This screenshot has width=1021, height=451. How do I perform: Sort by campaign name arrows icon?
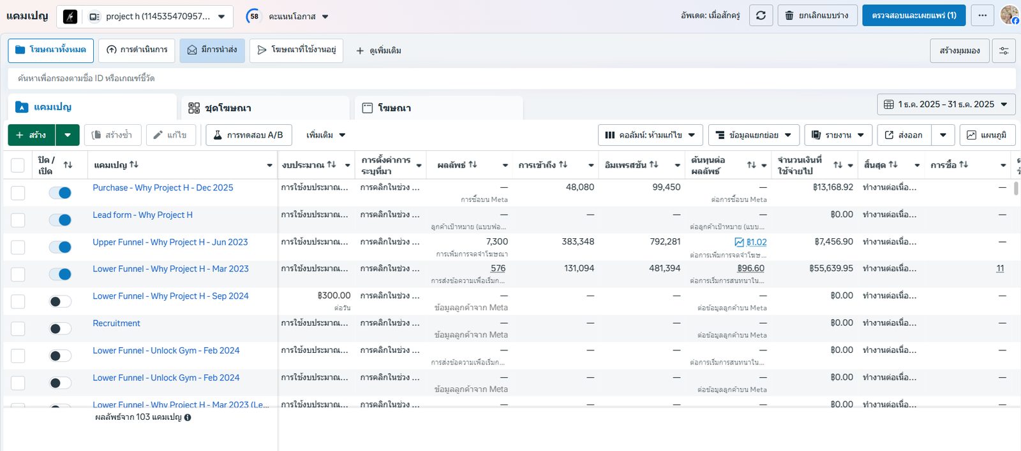(x=133, y=164)
